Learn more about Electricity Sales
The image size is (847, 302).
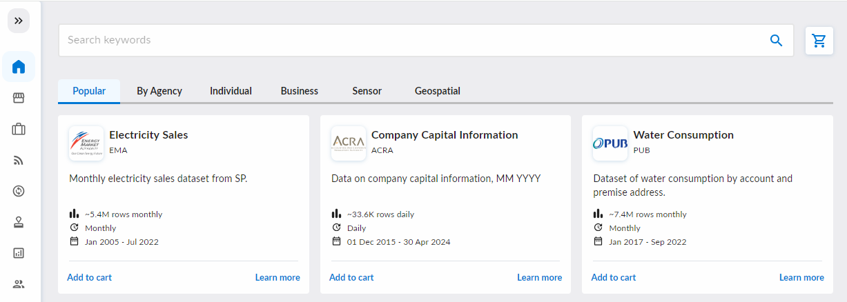click(278, 277)
